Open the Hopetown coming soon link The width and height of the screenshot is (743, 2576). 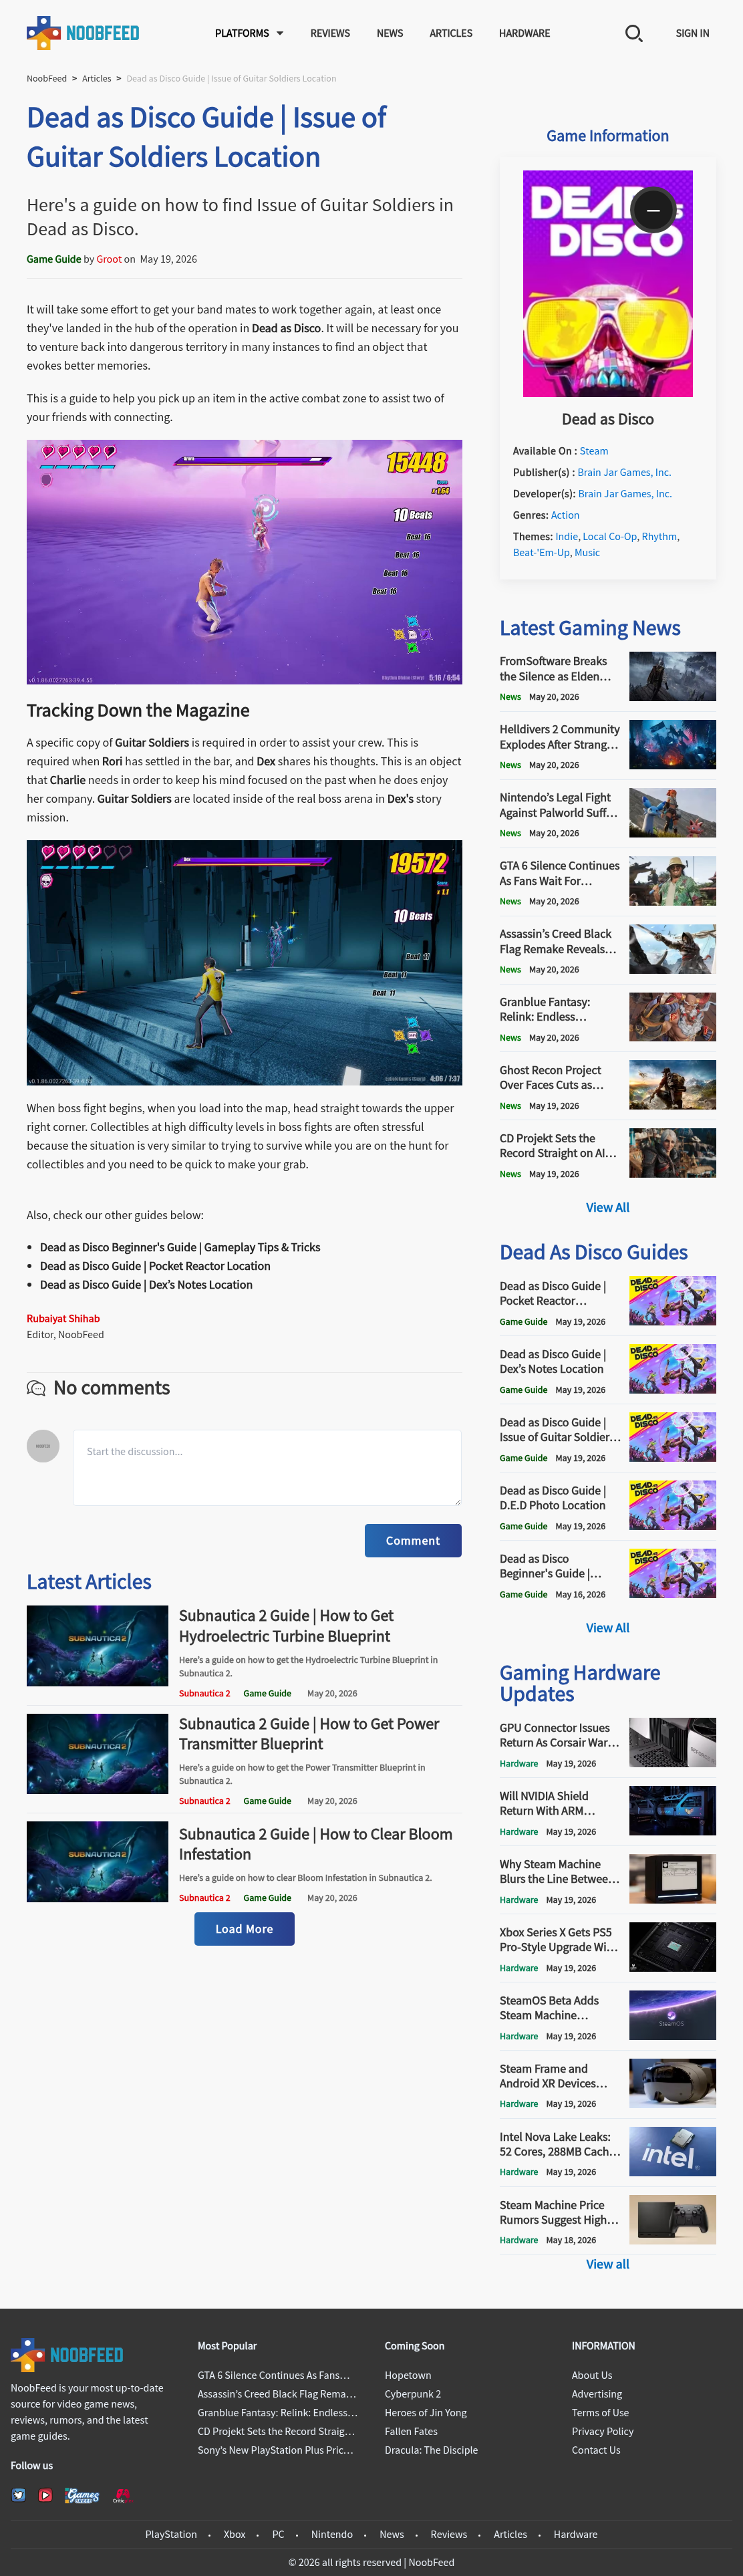[x=408, y=2375]
